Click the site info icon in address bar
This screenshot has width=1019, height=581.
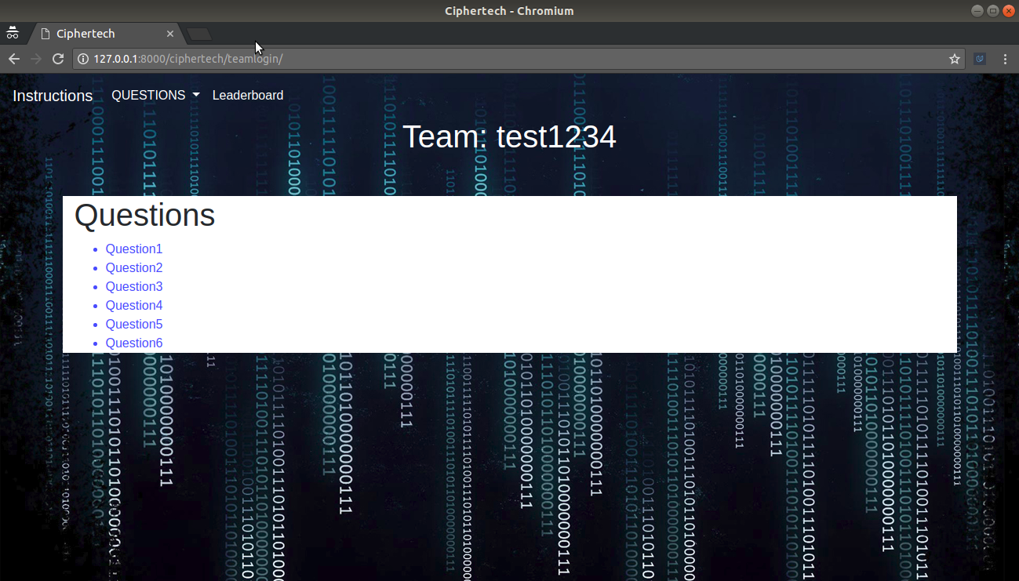[x=84, y=59]
